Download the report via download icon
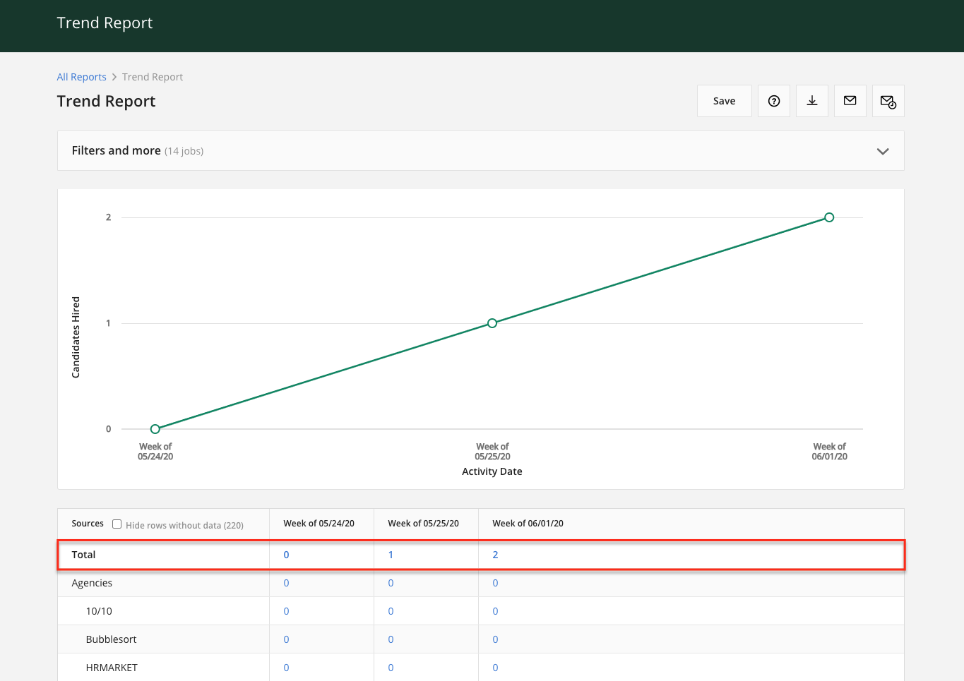This screenshot has width=964, height=681. [x=812, y=101]
